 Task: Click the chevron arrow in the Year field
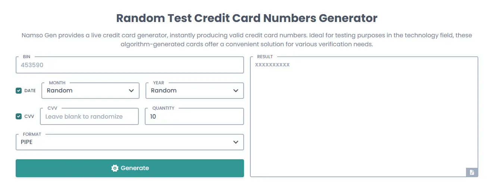coord(236,91)
